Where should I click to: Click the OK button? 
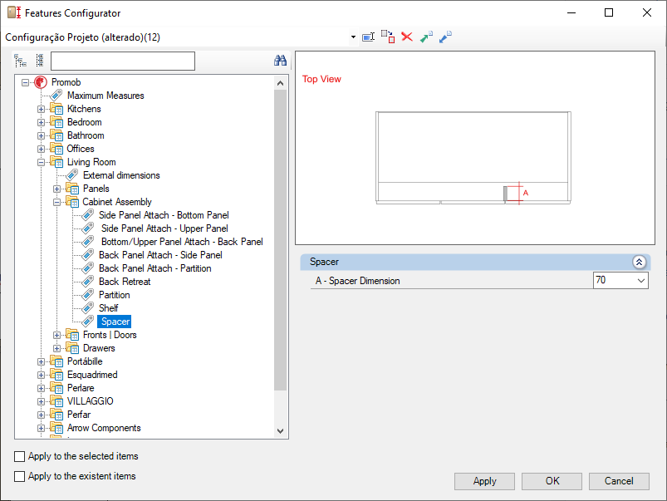click(x=552, y=481)
